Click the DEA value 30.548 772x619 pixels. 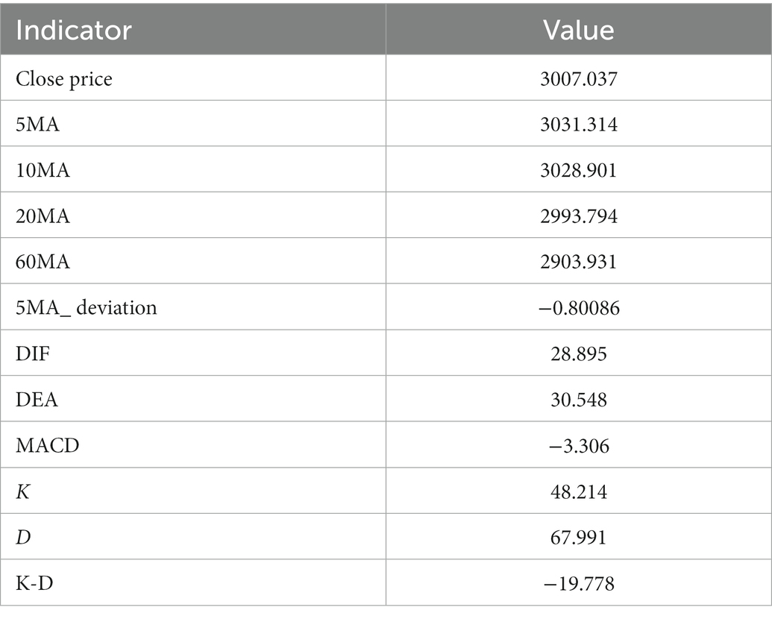tap(579, 400)
